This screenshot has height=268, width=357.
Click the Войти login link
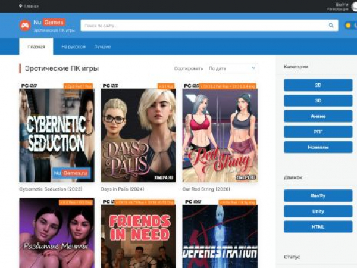342,4
